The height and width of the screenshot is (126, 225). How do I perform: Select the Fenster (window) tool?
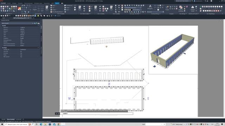pos(53,9)
